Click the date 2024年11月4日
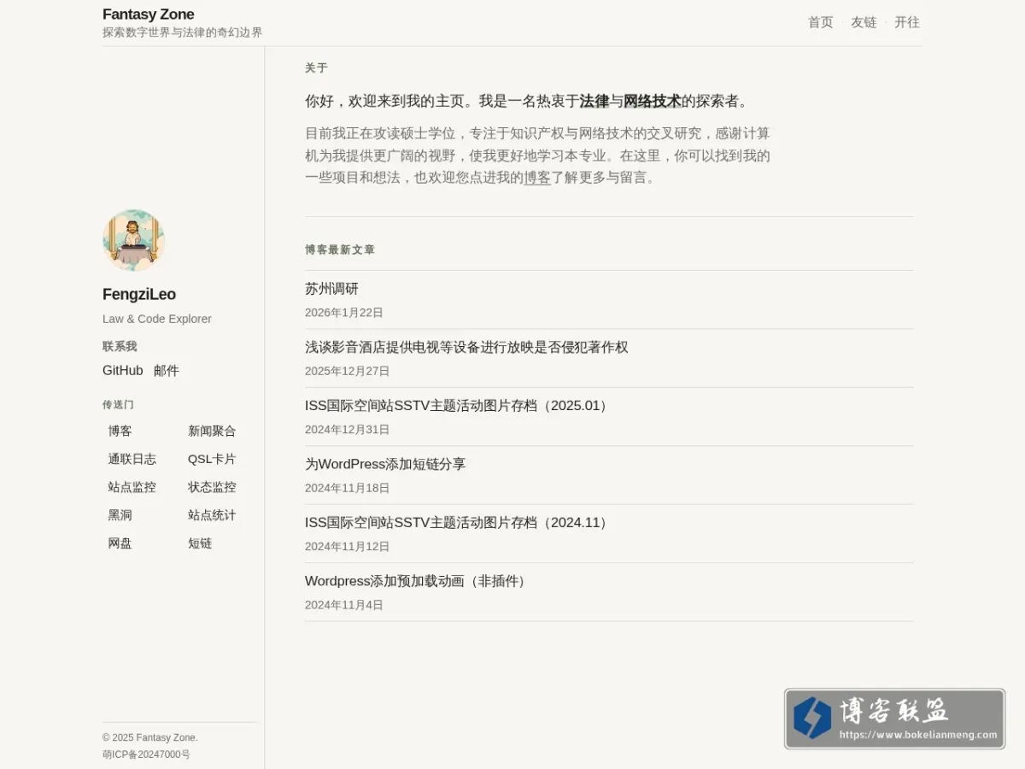This screenshot has width=1025, height=769. click(344, 605)
